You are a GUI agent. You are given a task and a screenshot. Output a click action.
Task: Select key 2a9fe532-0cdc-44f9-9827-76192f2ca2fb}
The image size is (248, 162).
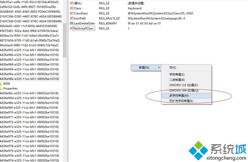28,7
